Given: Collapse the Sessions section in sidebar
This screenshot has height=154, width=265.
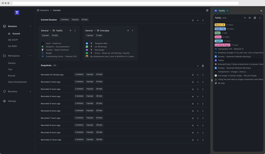Looking at the screenshot, I should point(30,26).
